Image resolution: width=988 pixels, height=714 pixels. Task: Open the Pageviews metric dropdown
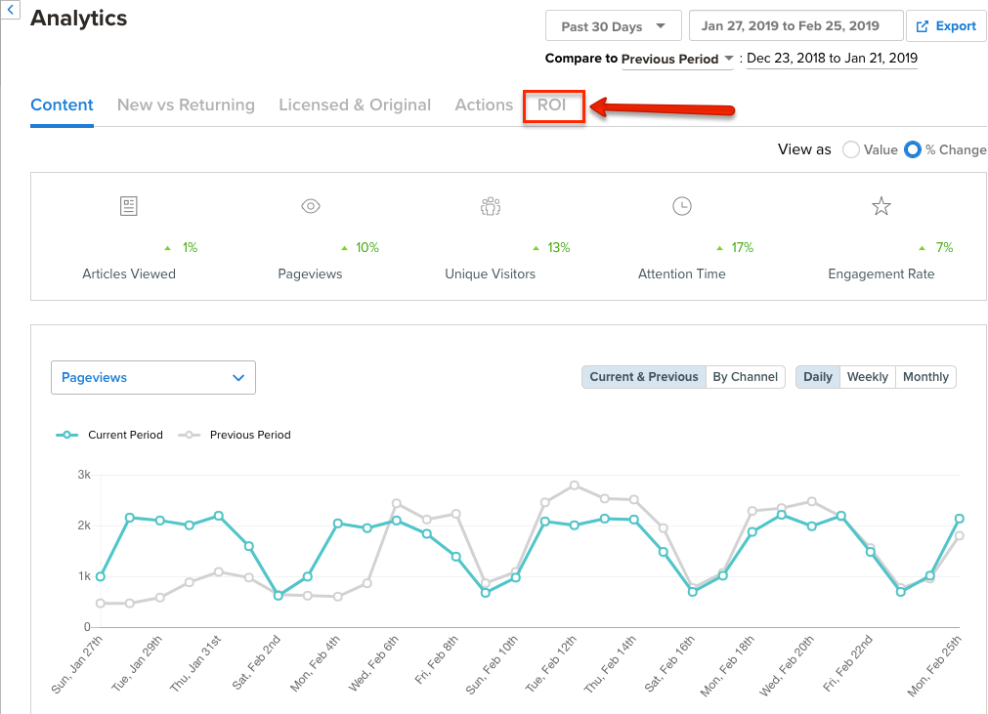[x=153, y=378]
